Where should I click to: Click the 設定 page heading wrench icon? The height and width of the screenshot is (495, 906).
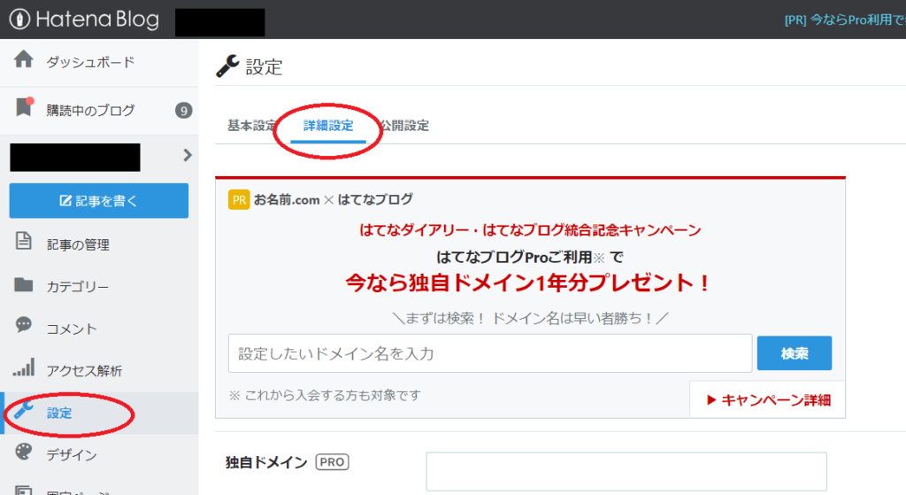point(227,66)
